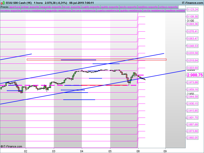Select the cuarto soporte label
204x153 pixels.
point(91,7)
